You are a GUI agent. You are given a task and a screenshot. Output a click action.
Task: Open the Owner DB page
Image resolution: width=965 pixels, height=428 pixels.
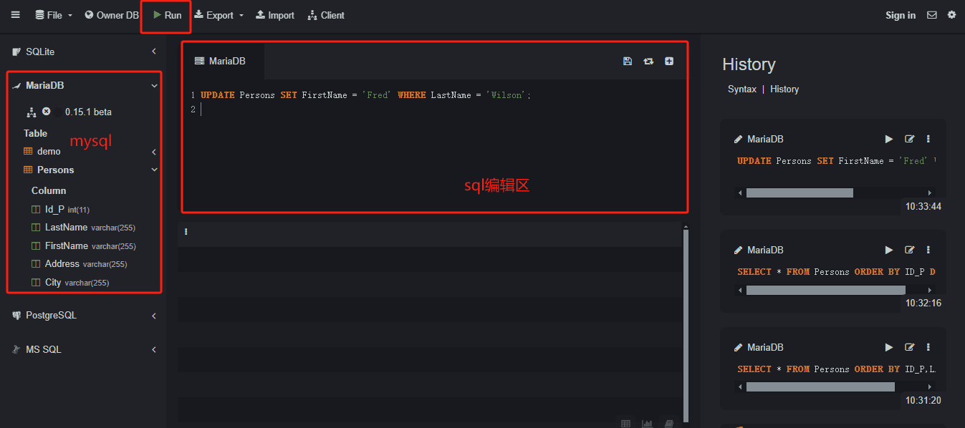point(112,15)
